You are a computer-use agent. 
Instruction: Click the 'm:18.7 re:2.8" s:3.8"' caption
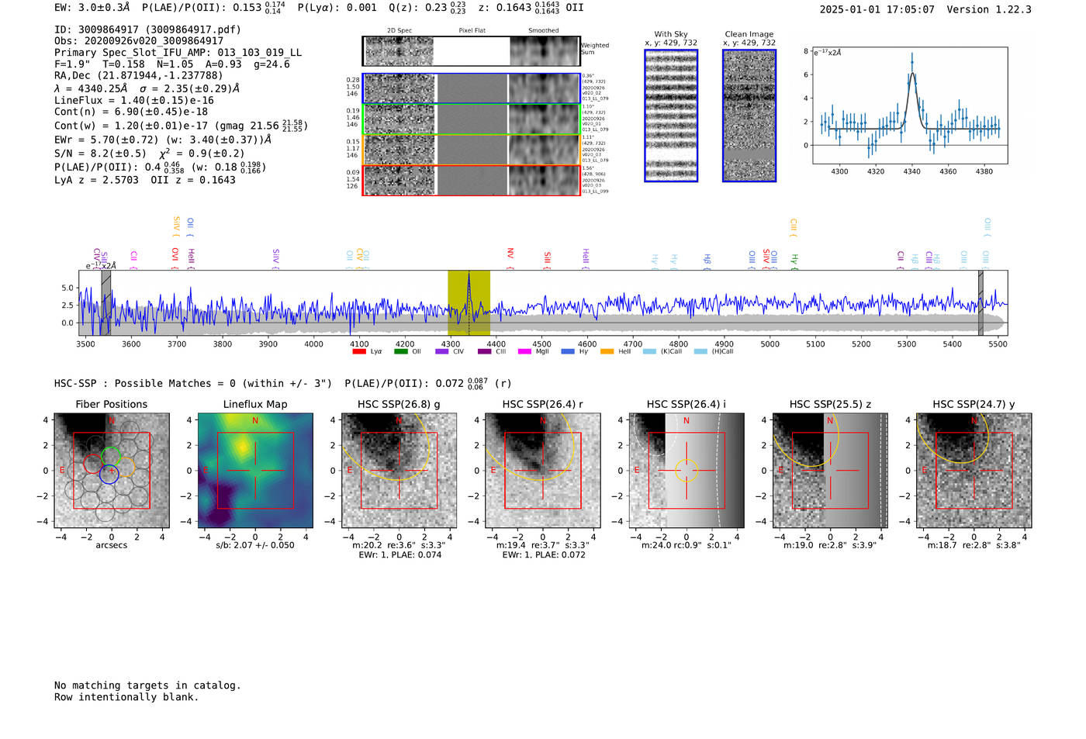point(974,545)
